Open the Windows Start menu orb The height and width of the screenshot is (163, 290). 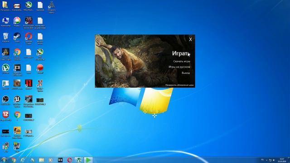click(x=4, y=160)
